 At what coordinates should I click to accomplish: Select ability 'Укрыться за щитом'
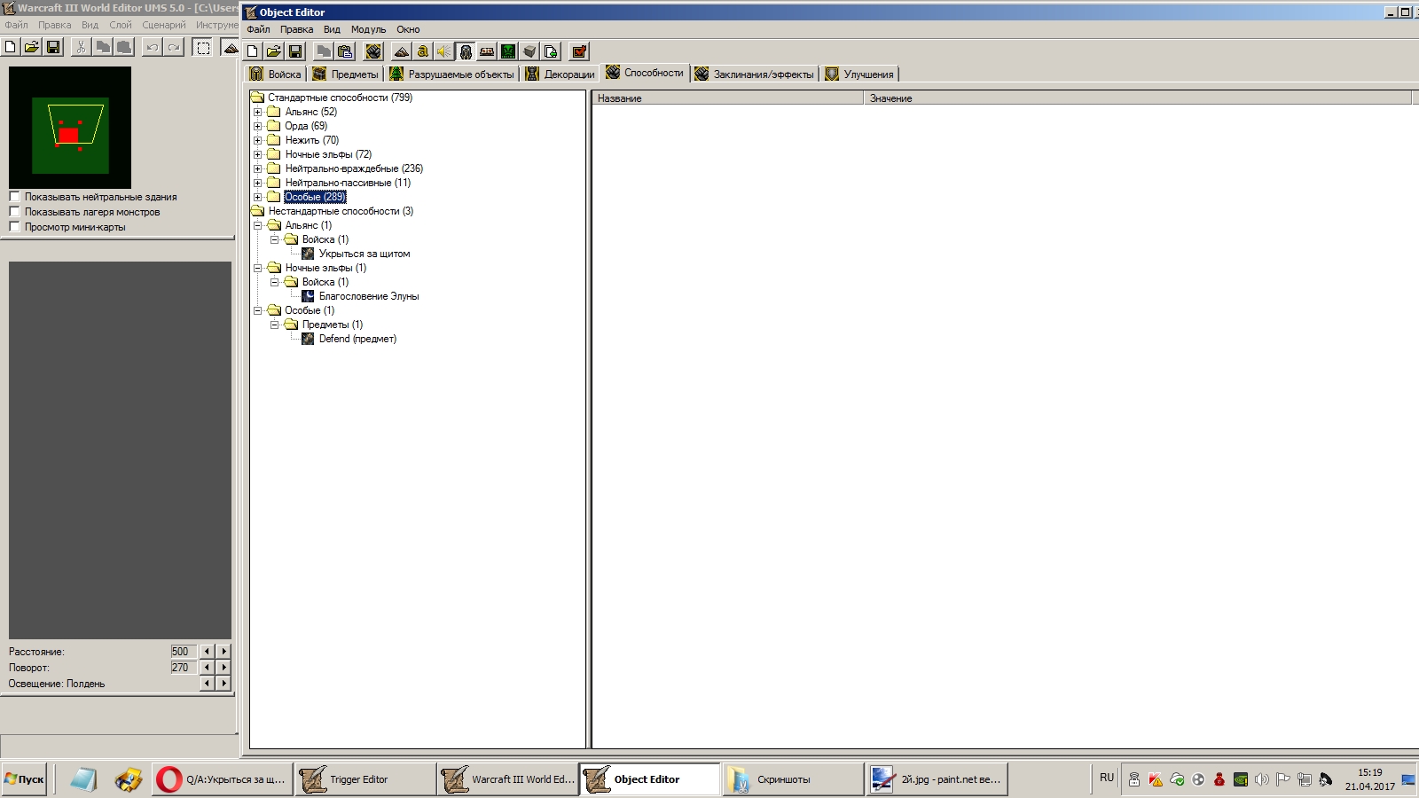coord(364,254)
